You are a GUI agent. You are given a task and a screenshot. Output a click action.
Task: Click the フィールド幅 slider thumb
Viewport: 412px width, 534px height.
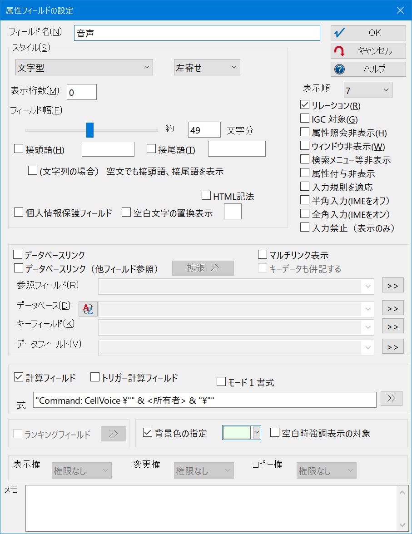(89, 130)
